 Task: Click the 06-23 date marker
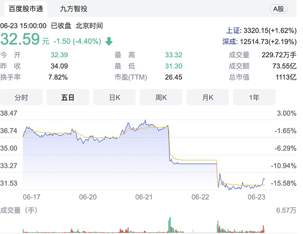pos(256,197)
